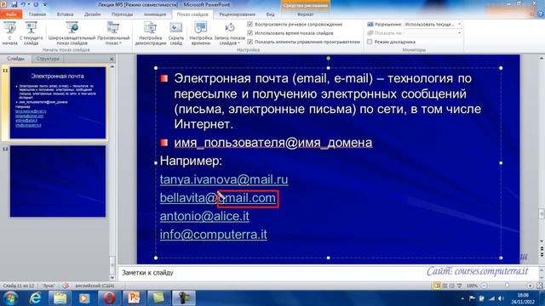The height and width of the screenshot is (306, 545).
Task: Click tanya.ivanova@mail.ru link on slide
Action: click(x=224, y=179)
